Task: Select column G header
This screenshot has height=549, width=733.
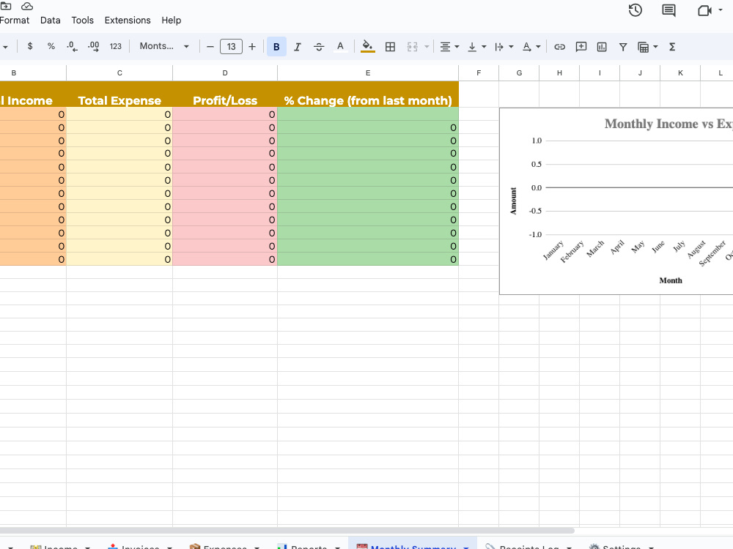Action: pos(519,72)
